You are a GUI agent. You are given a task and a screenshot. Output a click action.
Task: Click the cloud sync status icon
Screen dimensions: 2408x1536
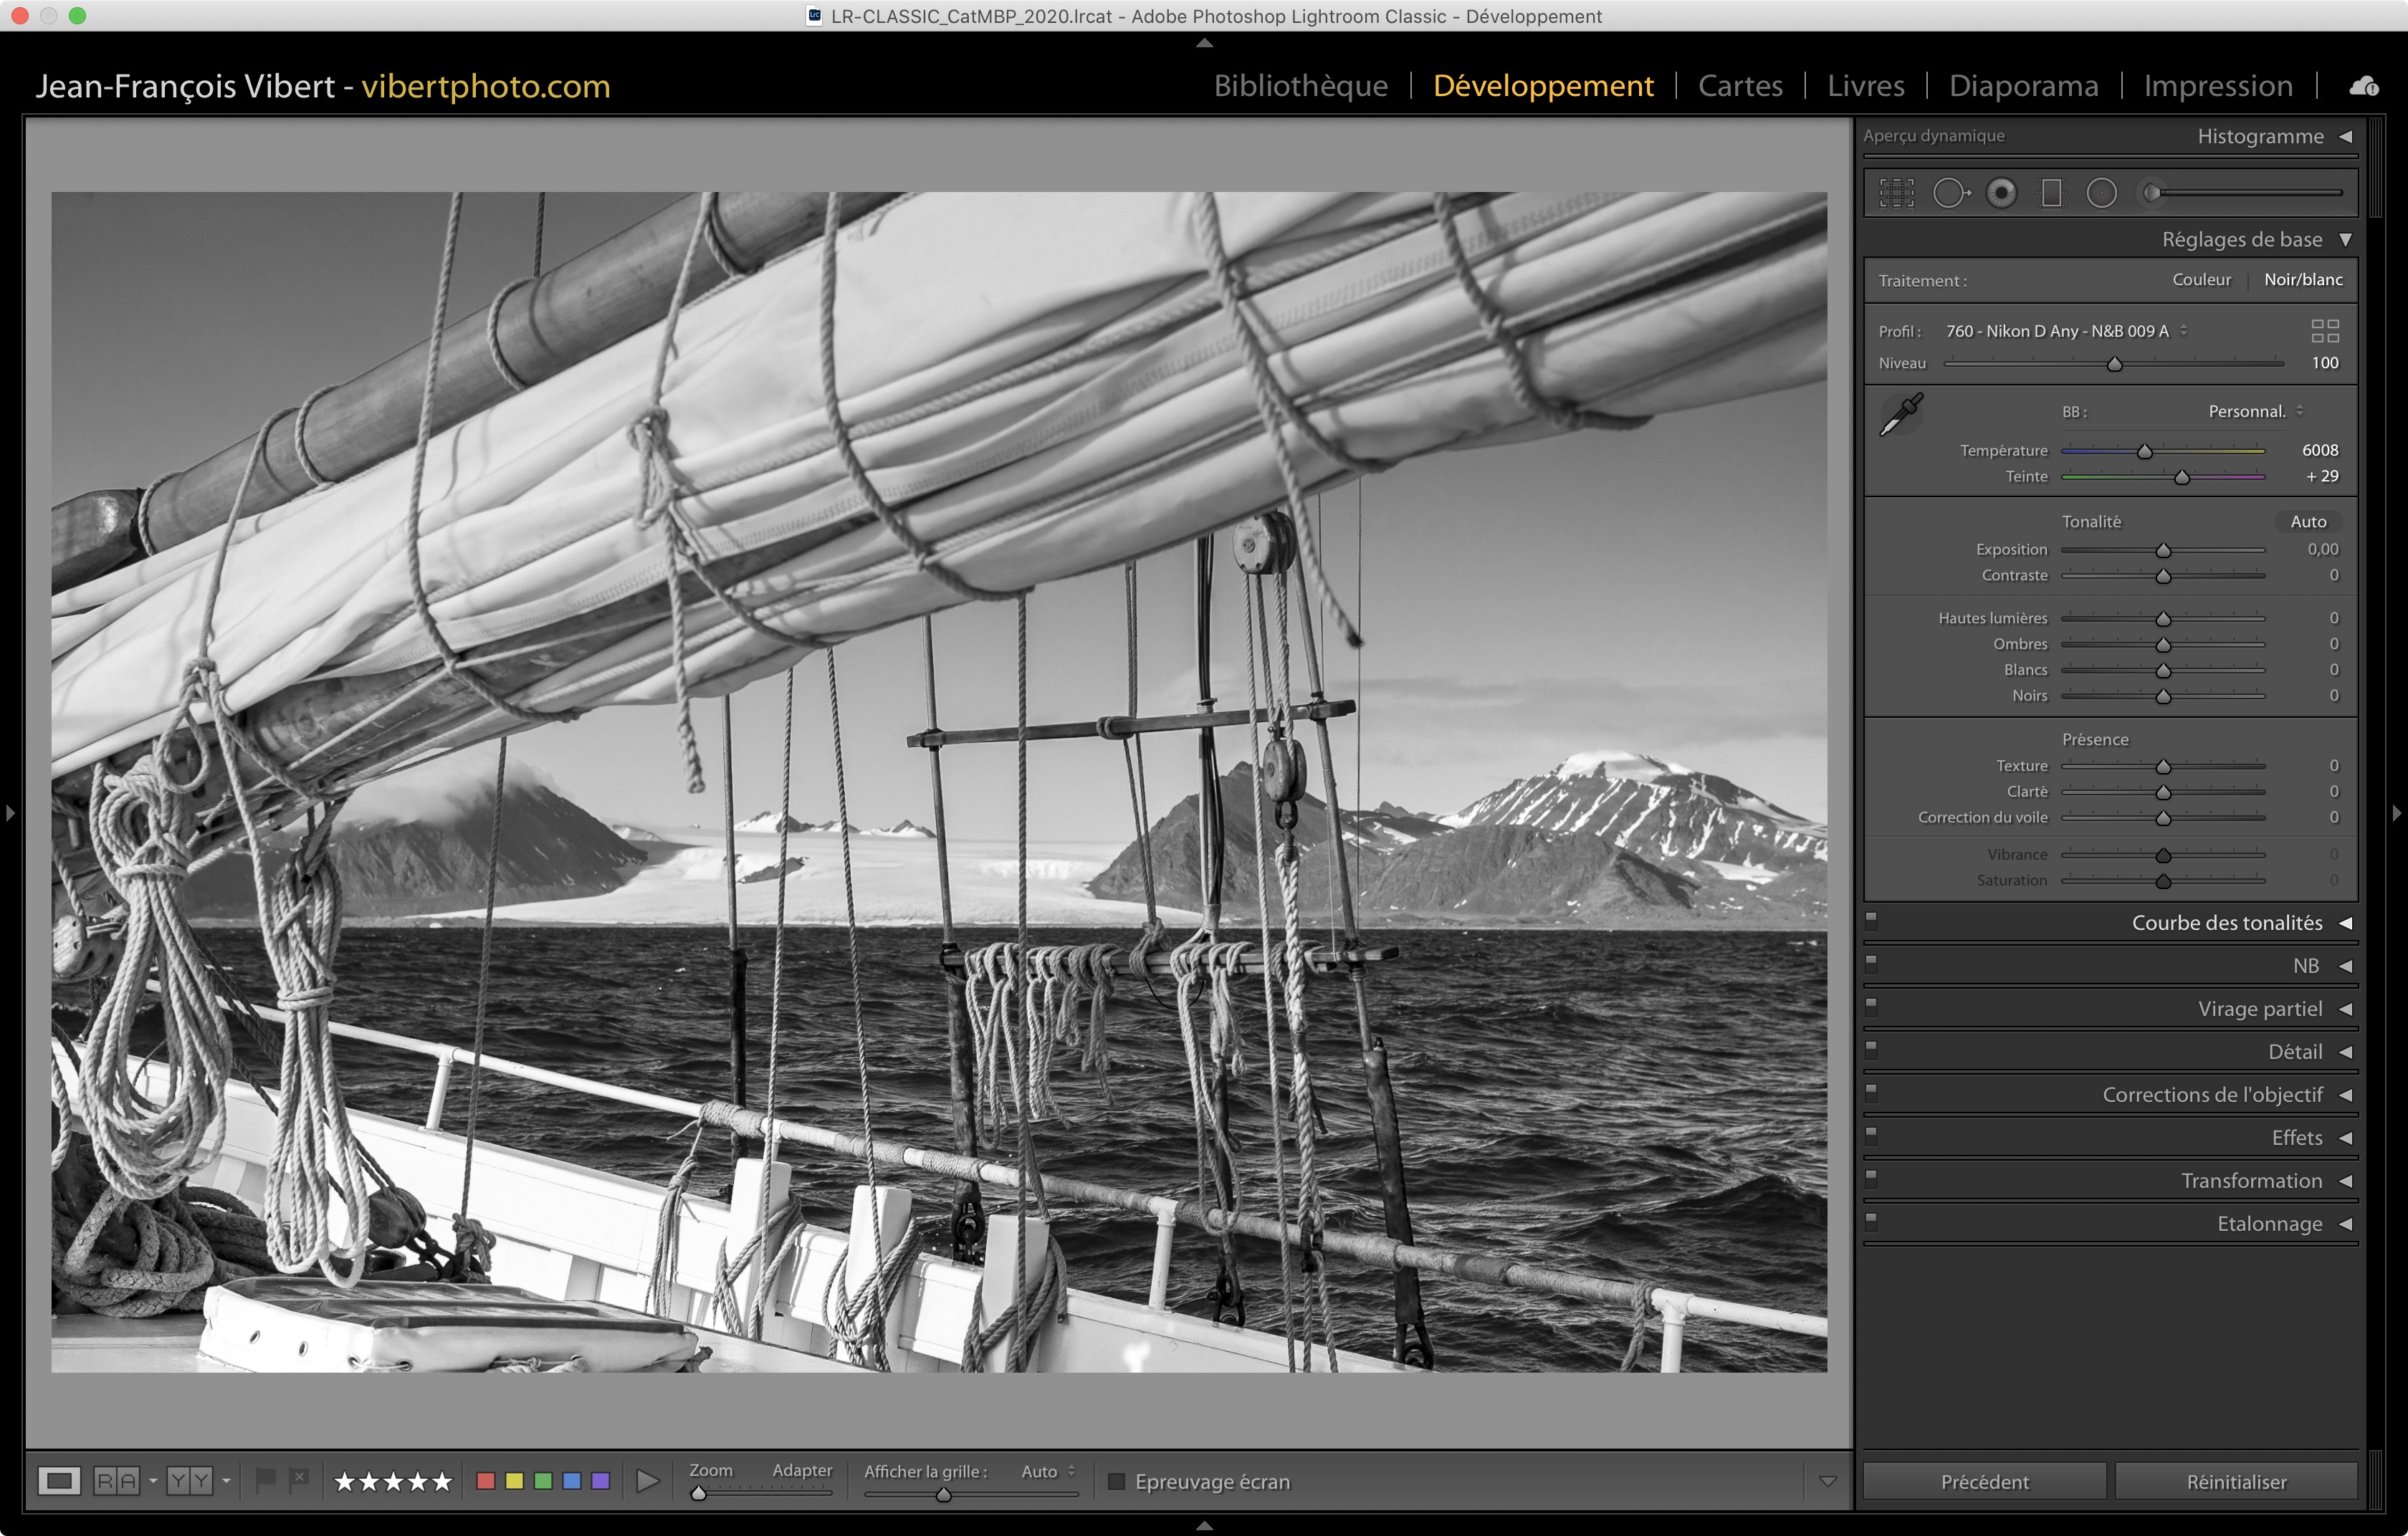tap(2364, 86)
